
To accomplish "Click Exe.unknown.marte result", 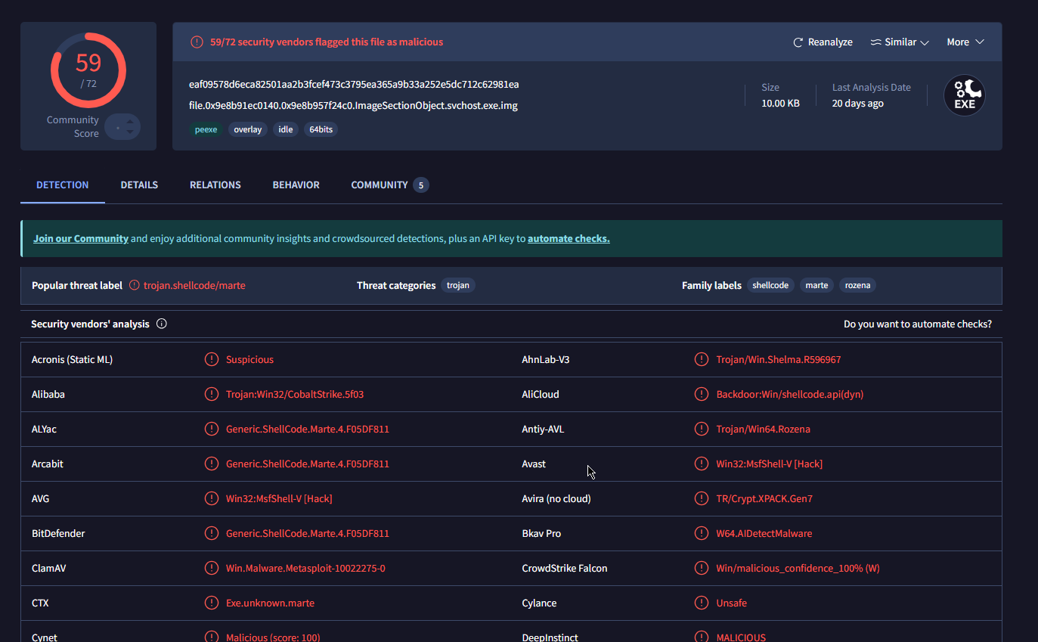I will (270, 603).
